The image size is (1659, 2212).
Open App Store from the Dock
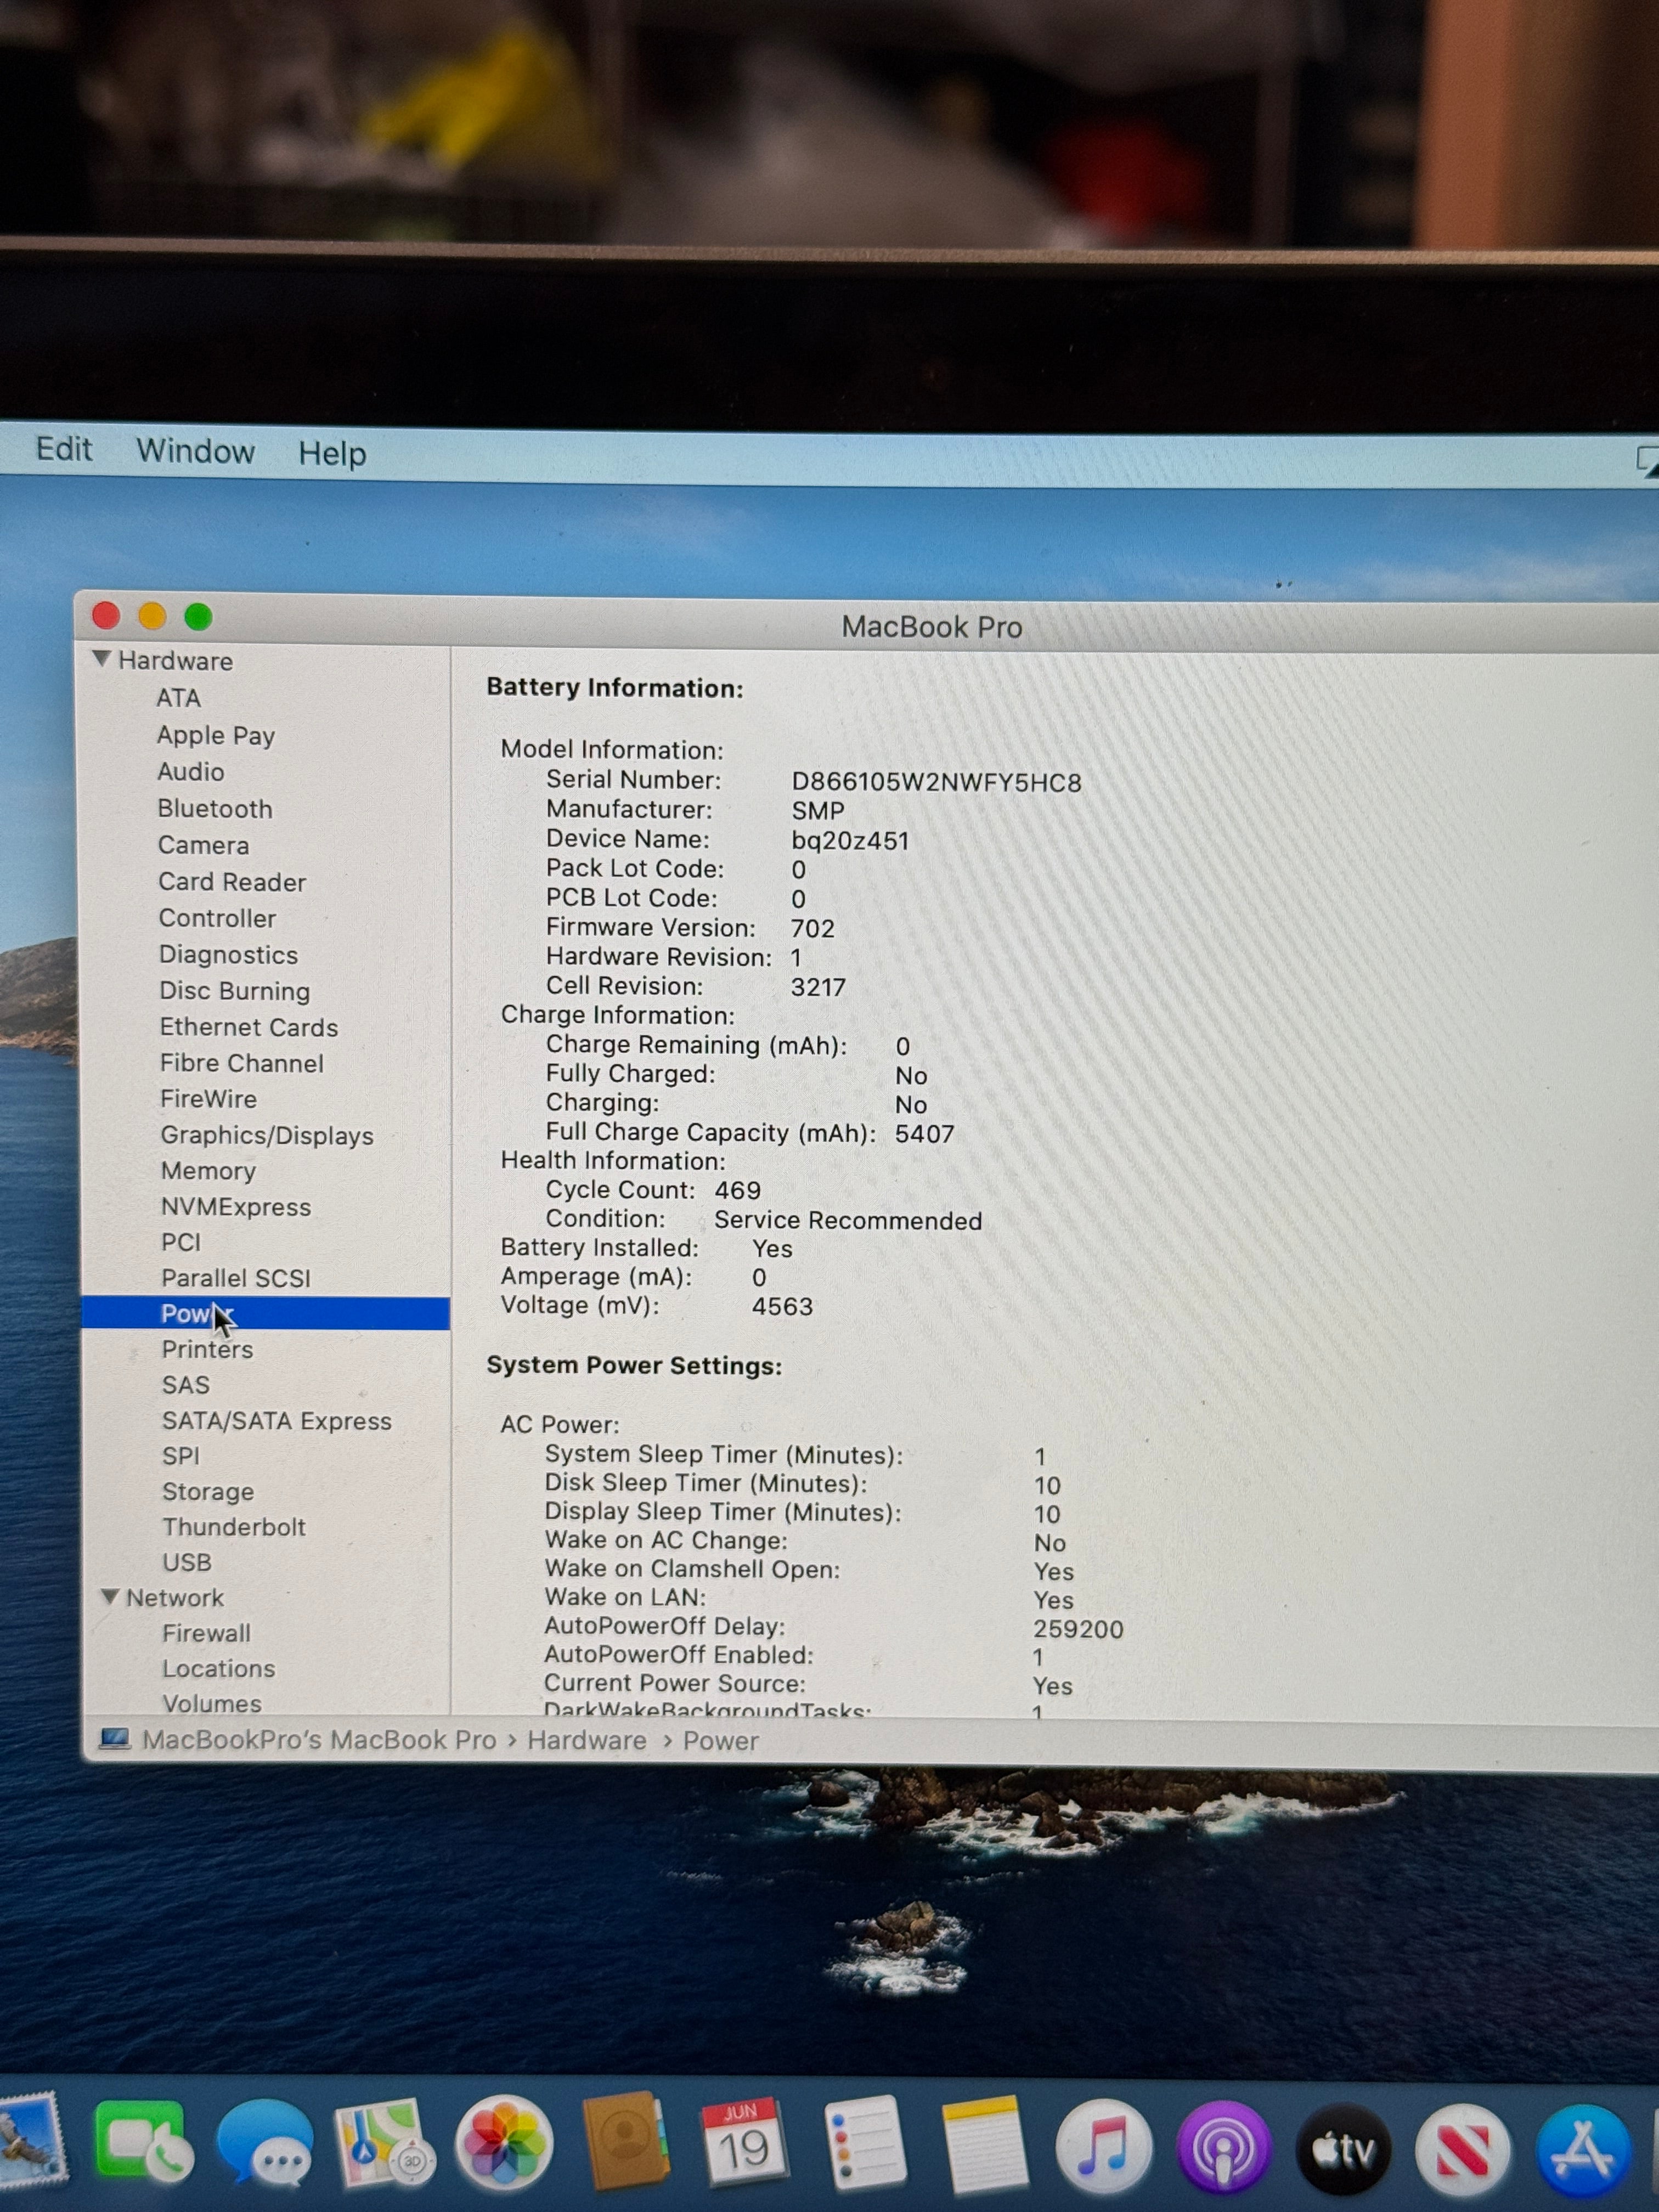[x=1583, y=2152]
